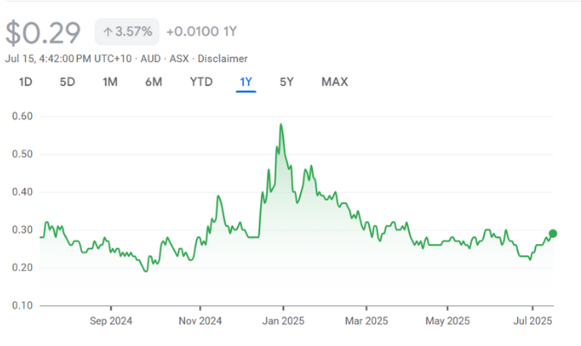581x346 pixels.
Task: Click the 3.57% change badge
Action: click(127, 32)
